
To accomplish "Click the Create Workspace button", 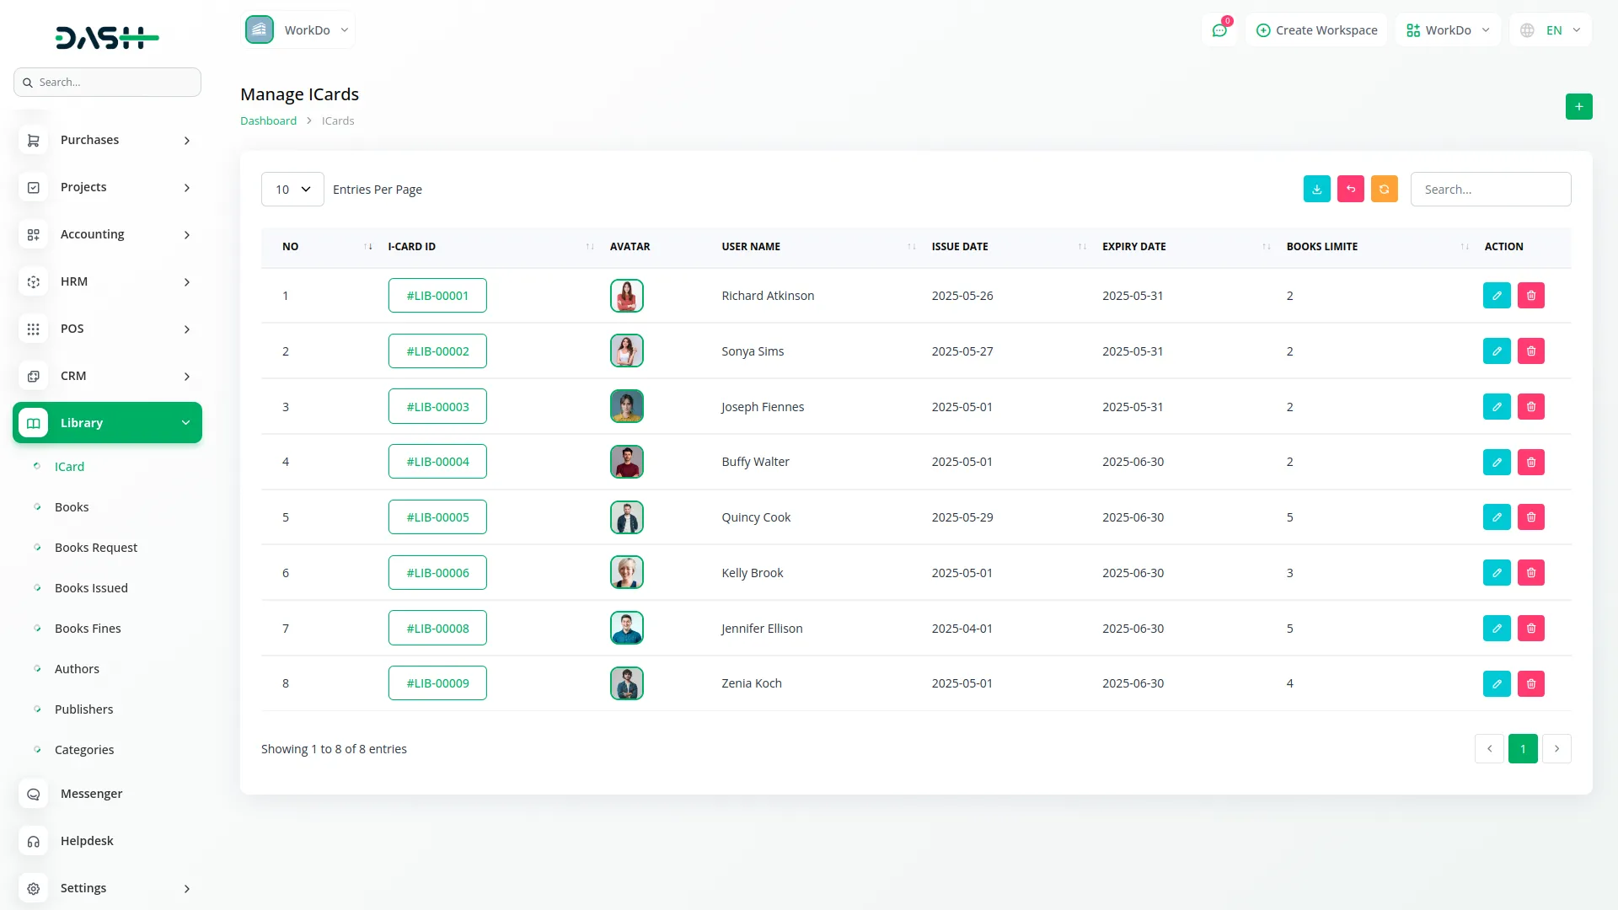I will 1315,29.
